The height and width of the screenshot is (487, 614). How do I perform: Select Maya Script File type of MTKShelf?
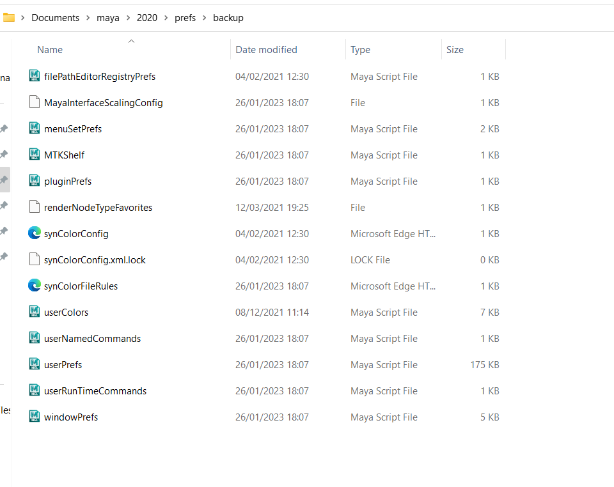tap(384, 155)
